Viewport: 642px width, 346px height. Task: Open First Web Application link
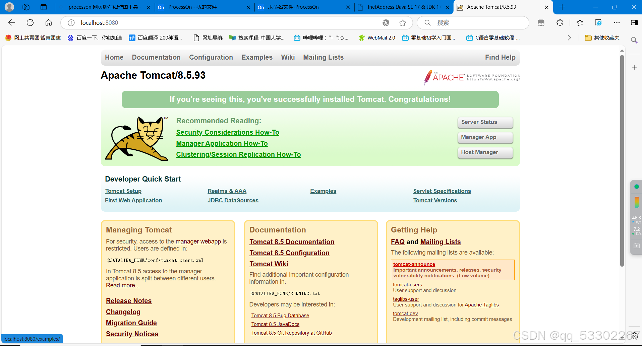click(133, 200)
